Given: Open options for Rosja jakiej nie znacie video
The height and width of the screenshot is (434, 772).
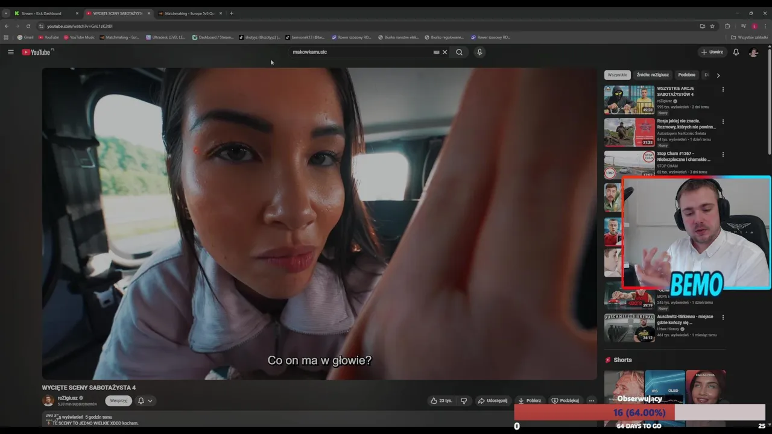Looking at the screenshot, I should click(723, 122).
